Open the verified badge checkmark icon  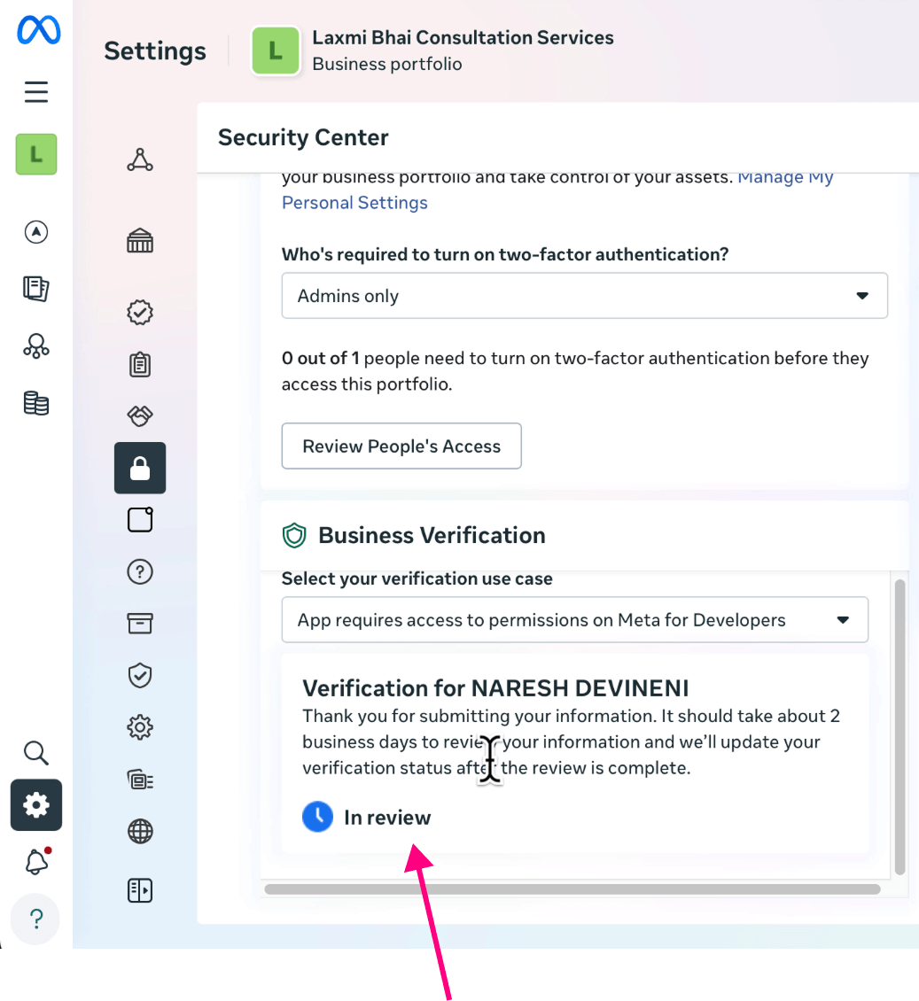[x=140, y=312]
